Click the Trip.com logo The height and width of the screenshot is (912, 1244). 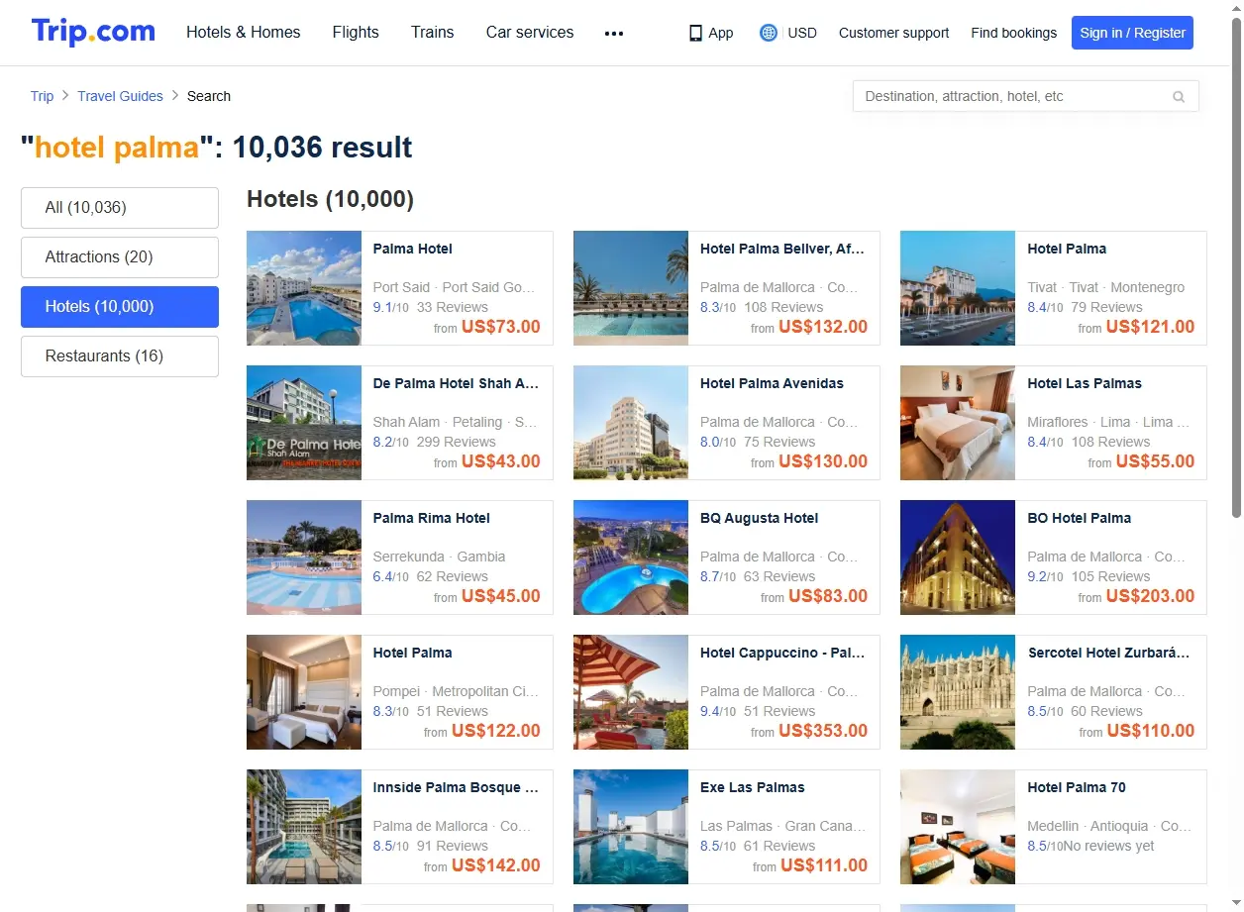[x=93, y=32]
